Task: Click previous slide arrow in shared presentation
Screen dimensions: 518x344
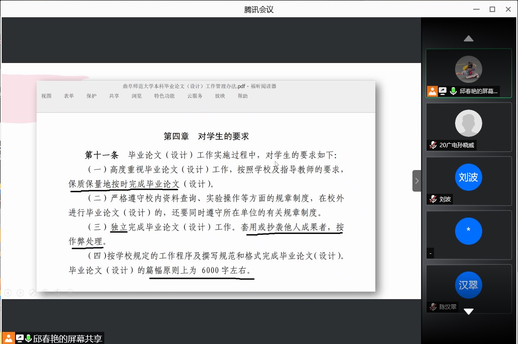Action: point(8,293)
